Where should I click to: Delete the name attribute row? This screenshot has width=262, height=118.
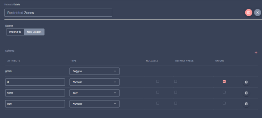246,93
